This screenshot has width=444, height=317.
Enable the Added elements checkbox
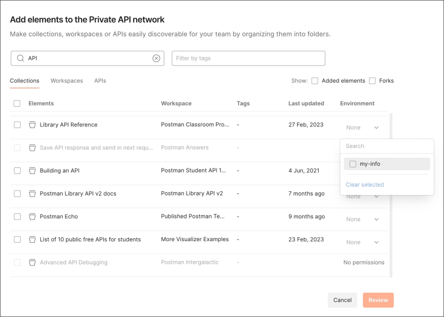(x=315, y=81)
